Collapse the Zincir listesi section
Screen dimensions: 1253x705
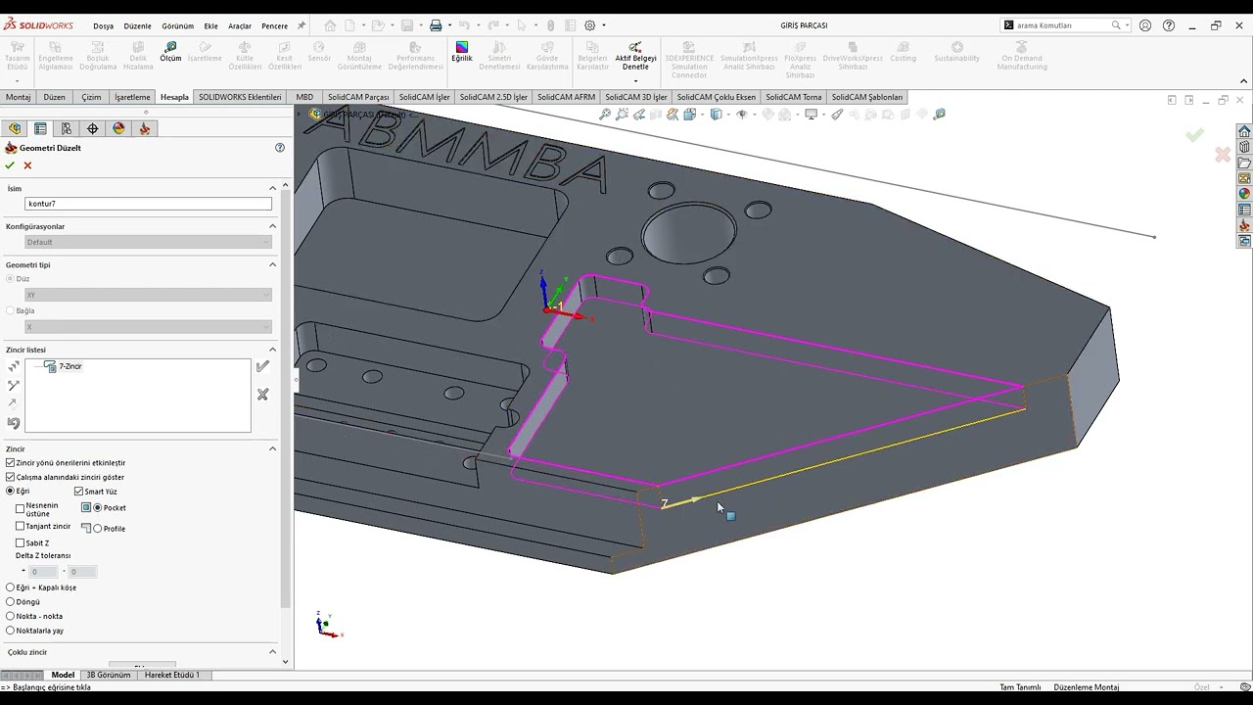pos(272,350)
